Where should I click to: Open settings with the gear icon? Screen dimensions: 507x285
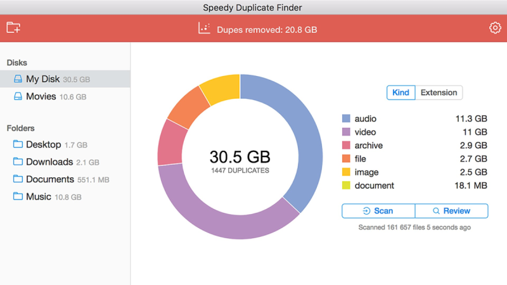495,28
